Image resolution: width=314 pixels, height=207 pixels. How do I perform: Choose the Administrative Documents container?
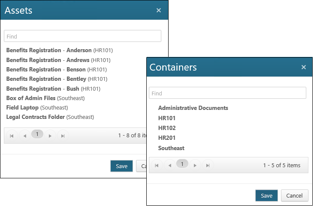pyautogui.click(x=193, y=108)
